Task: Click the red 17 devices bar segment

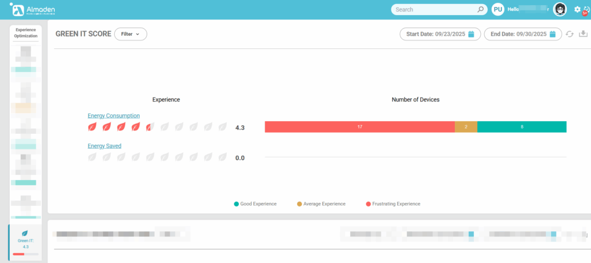Action: 360,127
